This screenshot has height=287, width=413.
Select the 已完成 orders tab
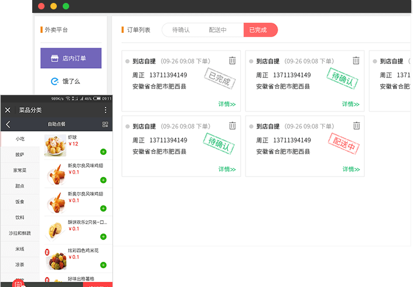click(x=261, y=30)
